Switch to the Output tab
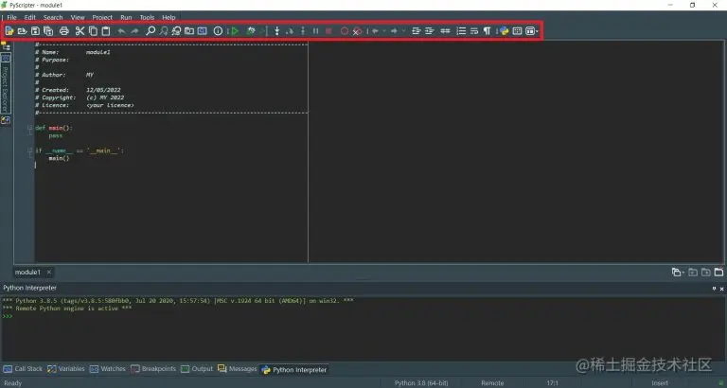 coord(197,369)
